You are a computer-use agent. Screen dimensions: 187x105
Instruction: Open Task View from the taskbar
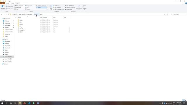pyautogui.click(x=15, y=103)
